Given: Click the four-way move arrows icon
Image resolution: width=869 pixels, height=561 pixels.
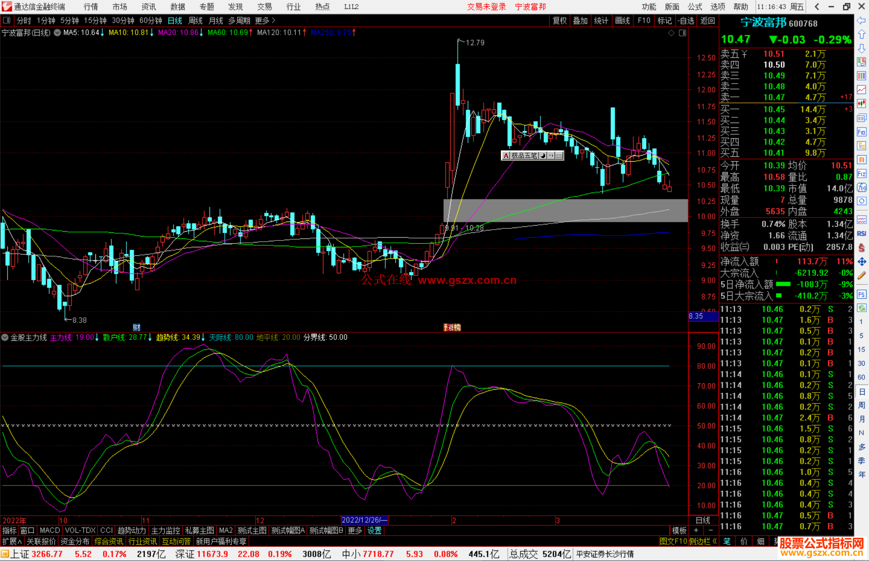Looking at the screenshot, I should (861, 262).
